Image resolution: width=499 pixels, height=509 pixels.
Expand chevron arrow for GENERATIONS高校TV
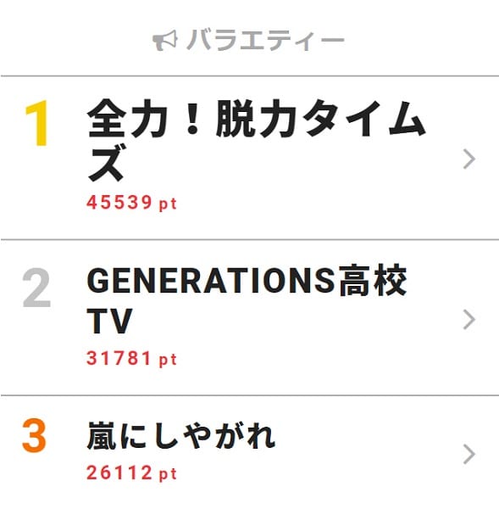point(469,320)
